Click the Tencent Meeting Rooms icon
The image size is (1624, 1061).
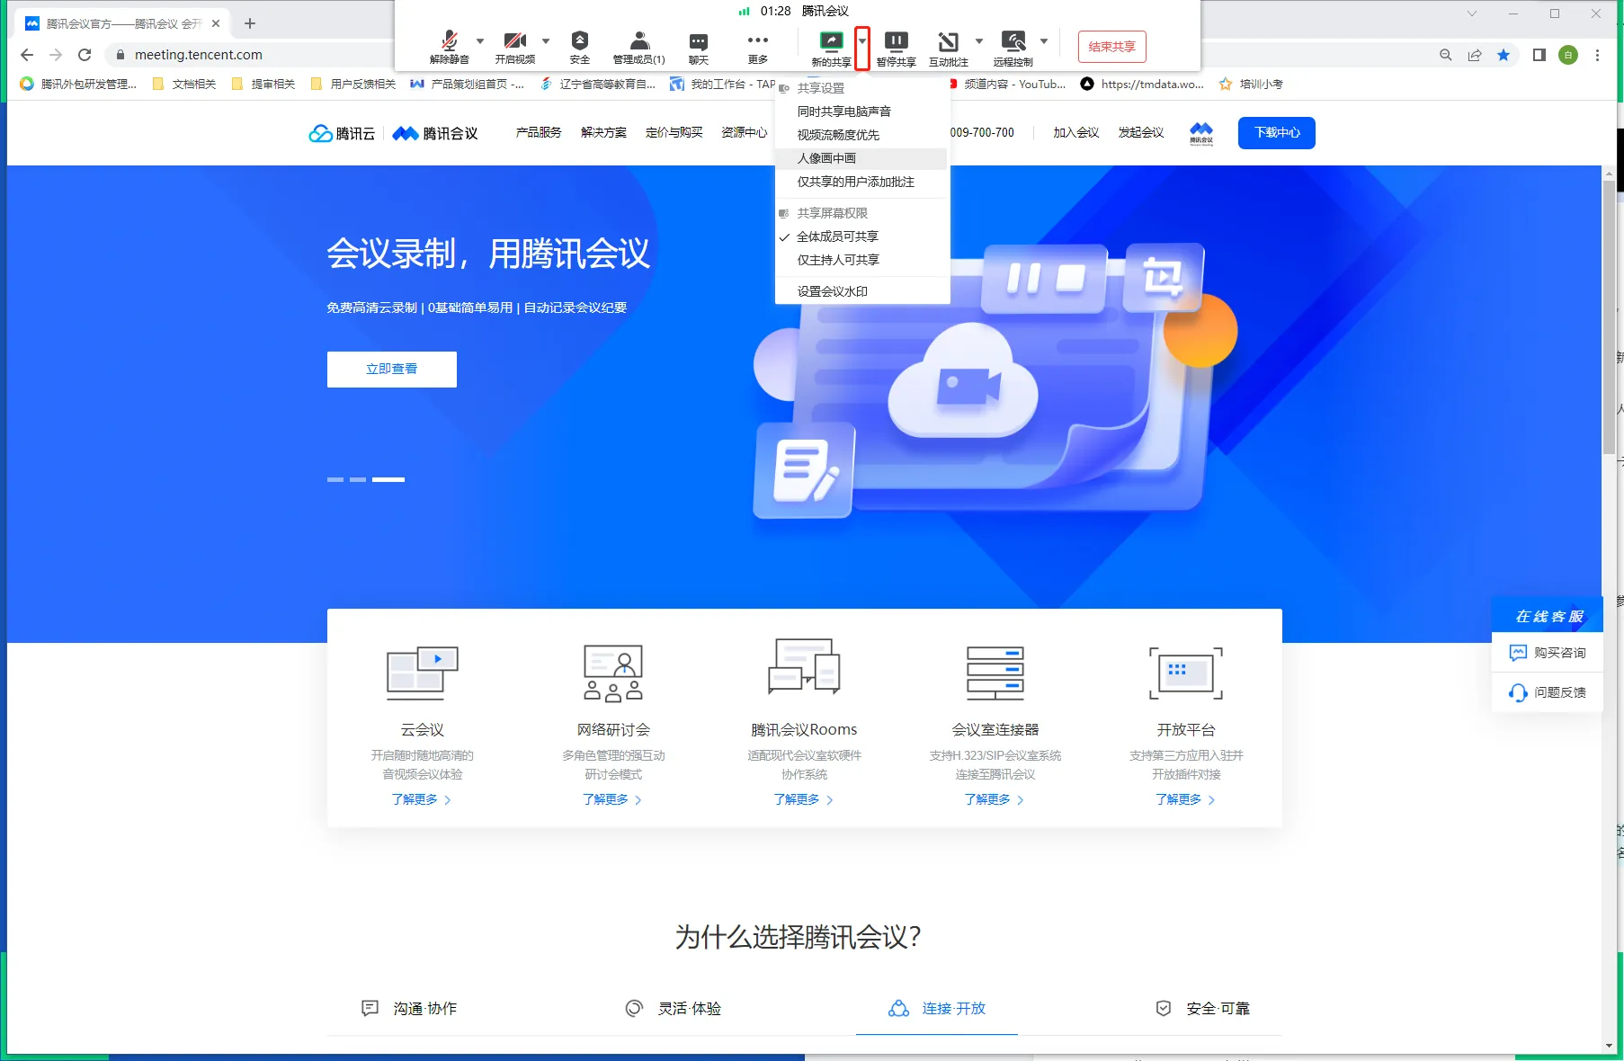point(804,667)
